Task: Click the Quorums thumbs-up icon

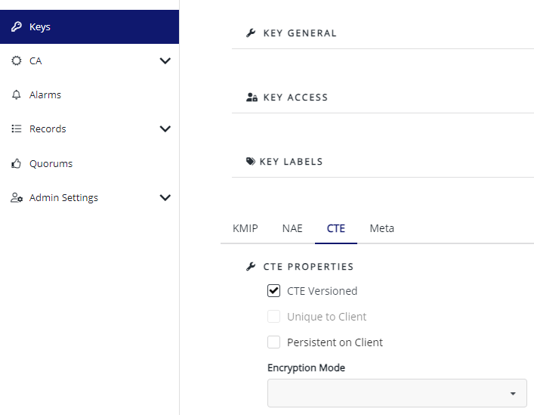Action: [17, 163]
